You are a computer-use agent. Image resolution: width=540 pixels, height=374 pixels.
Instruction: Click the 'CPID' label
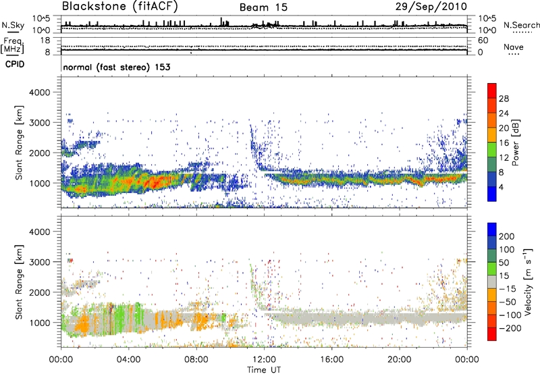pyautogui.click(x=15, y=64)
